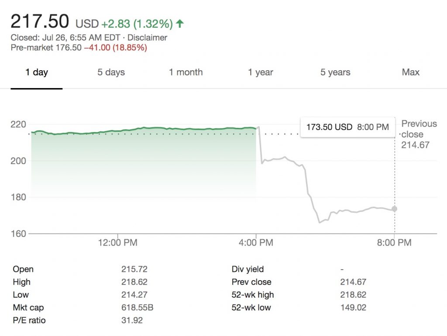Open the 1 month chart tab
447x336 pixels.
pos(186,72)
